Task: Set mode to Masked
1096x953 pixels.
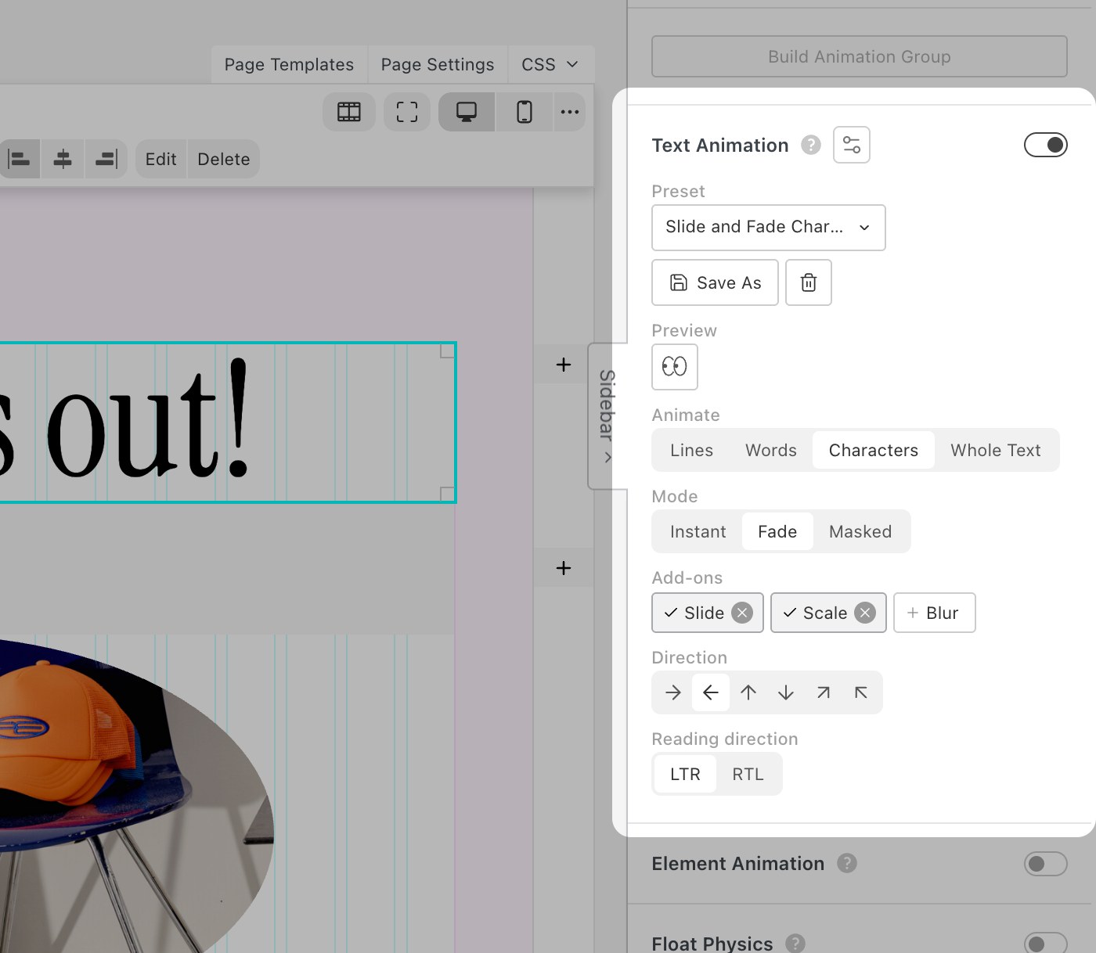Action: tap(860, 531)
